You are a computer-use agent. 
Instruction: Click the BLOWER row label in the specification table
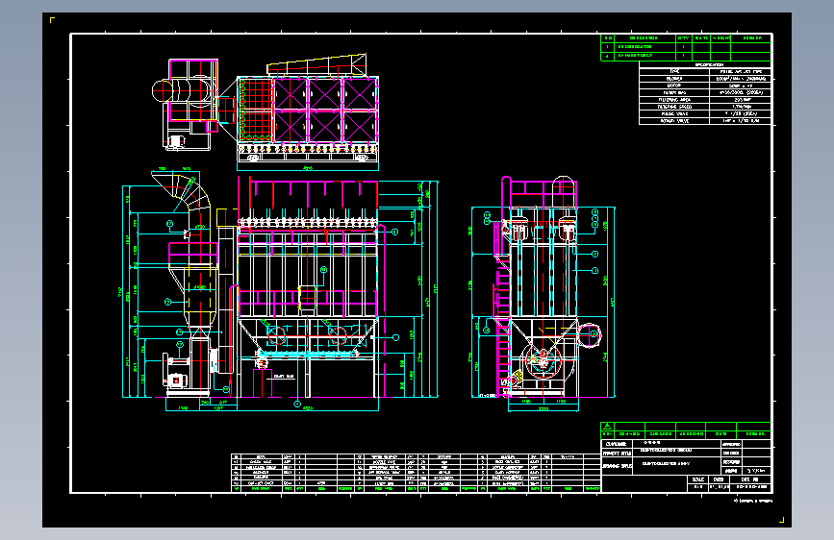[x=674, y=78]
